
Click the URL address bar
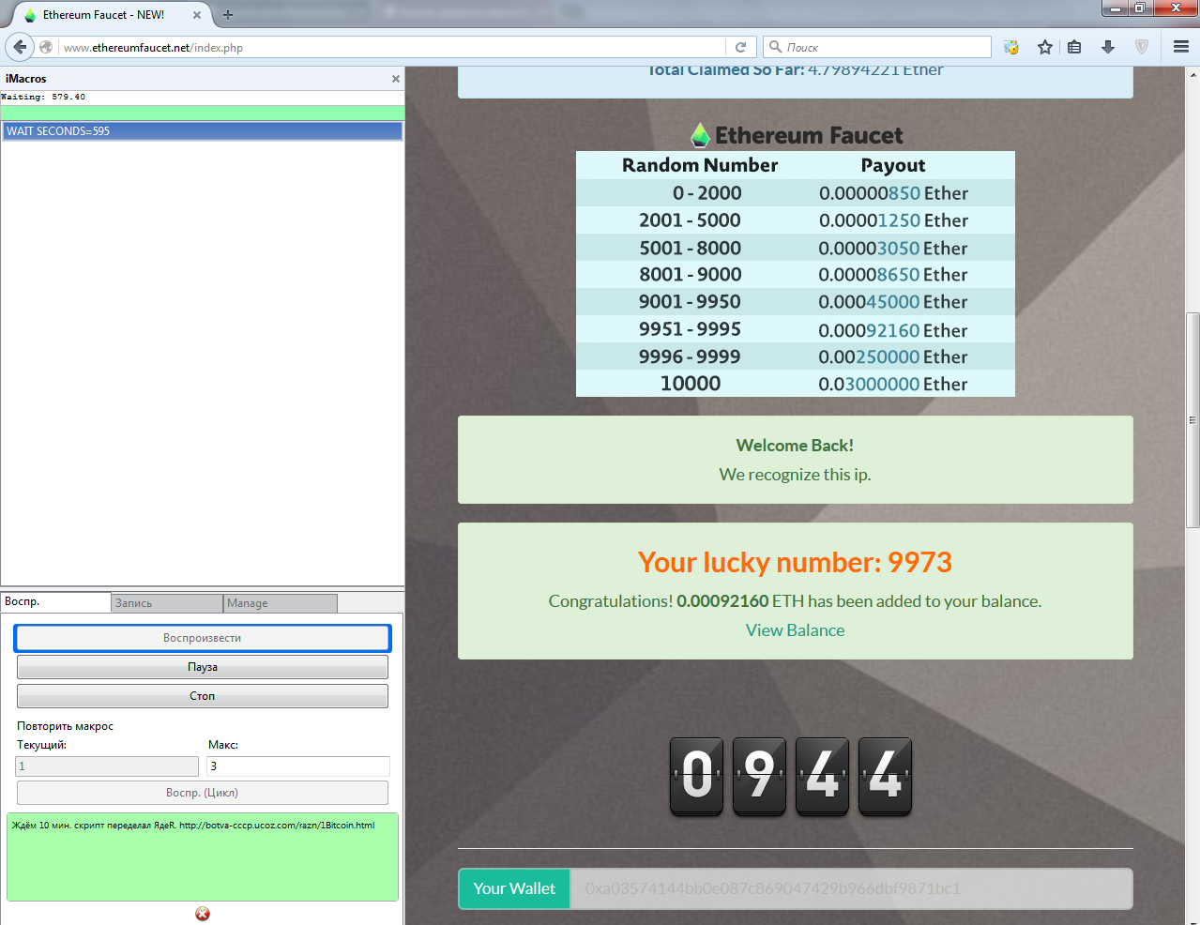point(394,47)
